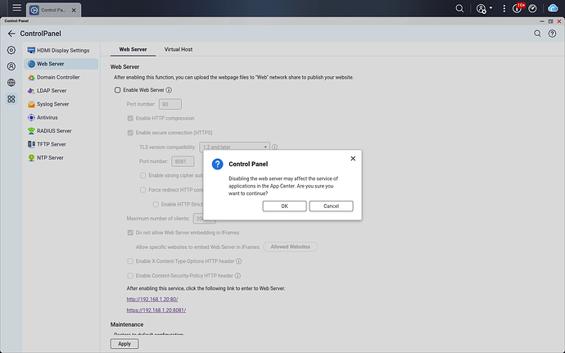Open Privilege user category icon
The image size is (565, 353).
11,66
